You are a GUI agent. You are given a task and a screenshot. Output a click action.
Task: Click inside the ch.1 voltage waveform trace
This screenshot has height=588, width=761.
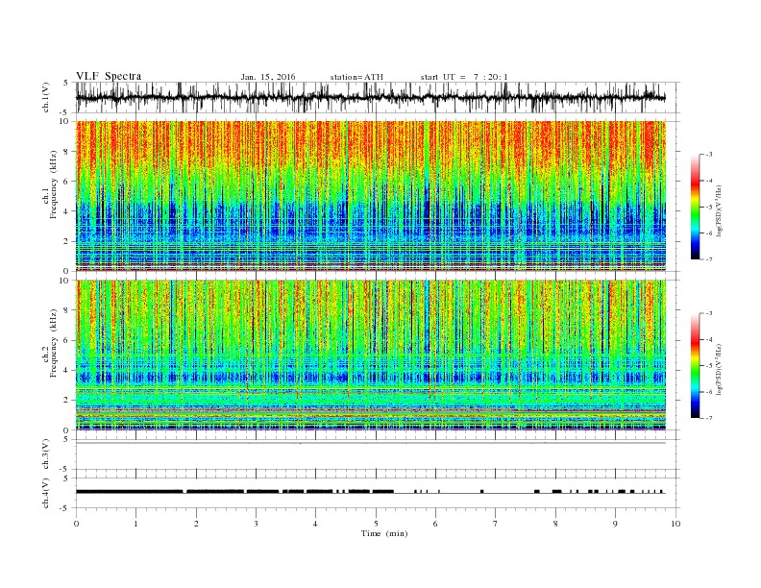click(x=370, y=97)
